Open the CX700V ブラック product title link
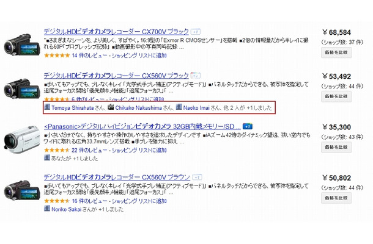Screen dimensions: 373x244 116,32
